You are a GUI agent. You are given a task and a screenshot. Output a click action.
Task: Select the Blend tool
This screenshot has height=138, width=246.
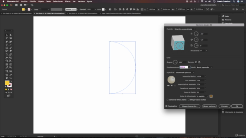[11, 67]
